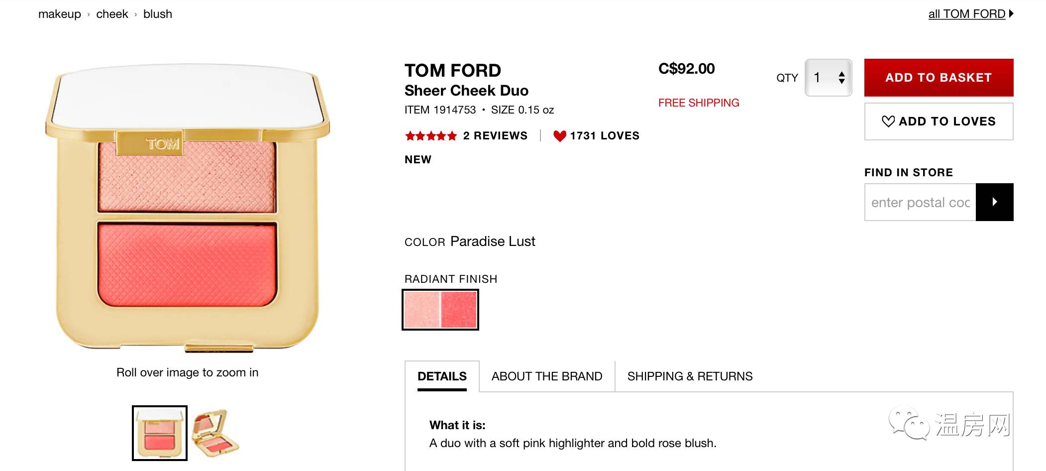Click the arrow beside all TOM FORD
The width and height of the screenshot is (1046, 471).
pyautogui.click(x=1011, y=14)
